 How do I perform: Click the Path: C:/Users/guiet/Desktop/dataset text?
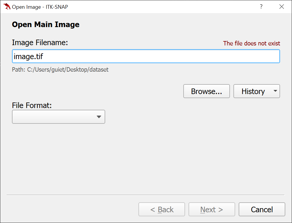pyautogui.click(x=60, y=70)
